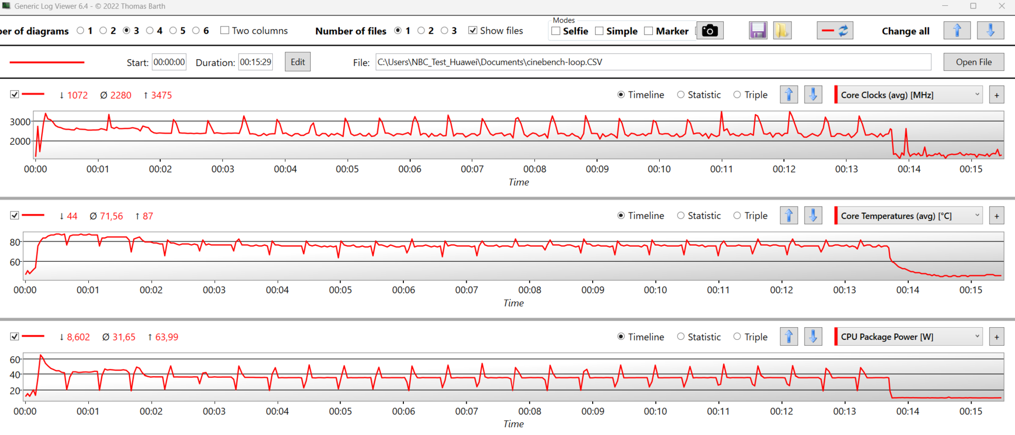This screenshot has width=1015, height=435.
Task: Enable the Two columns checkbox
Action: pyautogui.click(x=225, y=31)
